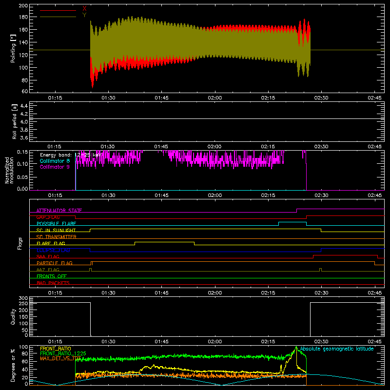The image size is (390, 390).
Task: Select the Quality axis title
Action: pyautogui.click(x=13, y=316)
